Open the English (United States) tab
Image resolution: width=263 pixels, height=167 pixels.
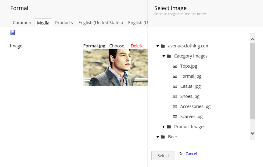pyautogui.click(x=100, y=23)
